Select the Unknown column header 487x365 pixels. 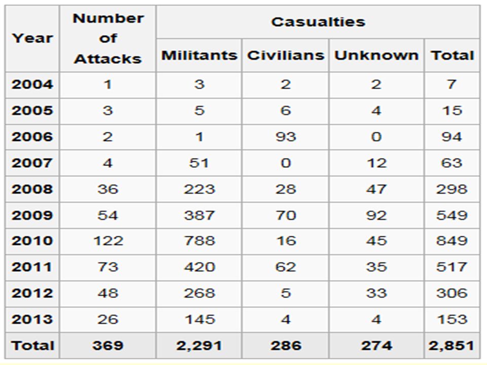(376, 56)
